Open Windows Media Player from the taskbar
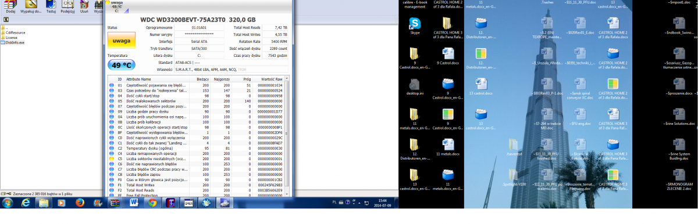 (61, 203)
